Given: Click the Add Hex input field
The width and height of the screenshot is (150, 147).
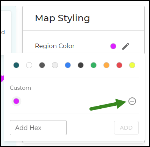Looking at the screenshot, I should [38, 128].
